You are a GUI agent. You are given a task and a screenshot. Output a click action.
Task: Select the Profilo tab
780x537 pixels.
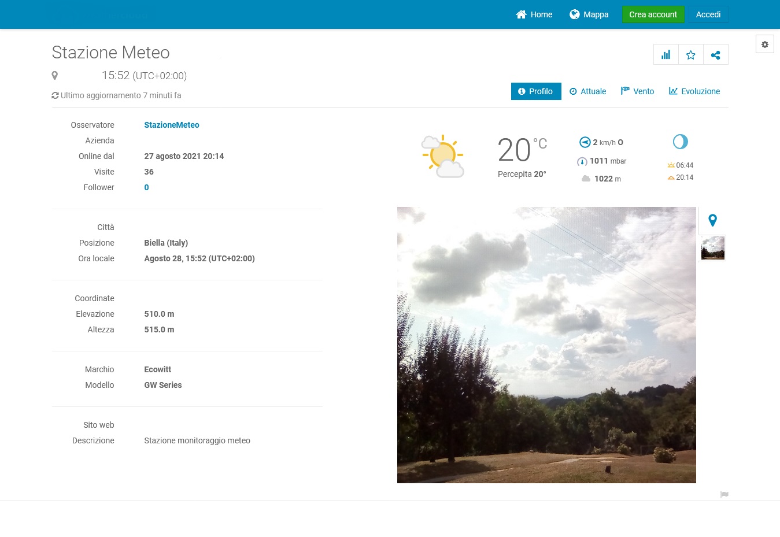536,91
